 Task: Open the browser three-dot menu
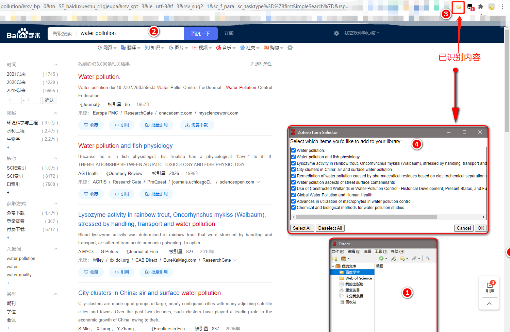pos(503,6)
